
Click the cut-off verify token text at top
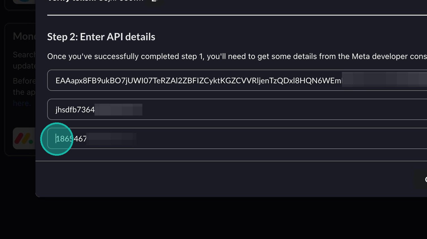[120, 1]
